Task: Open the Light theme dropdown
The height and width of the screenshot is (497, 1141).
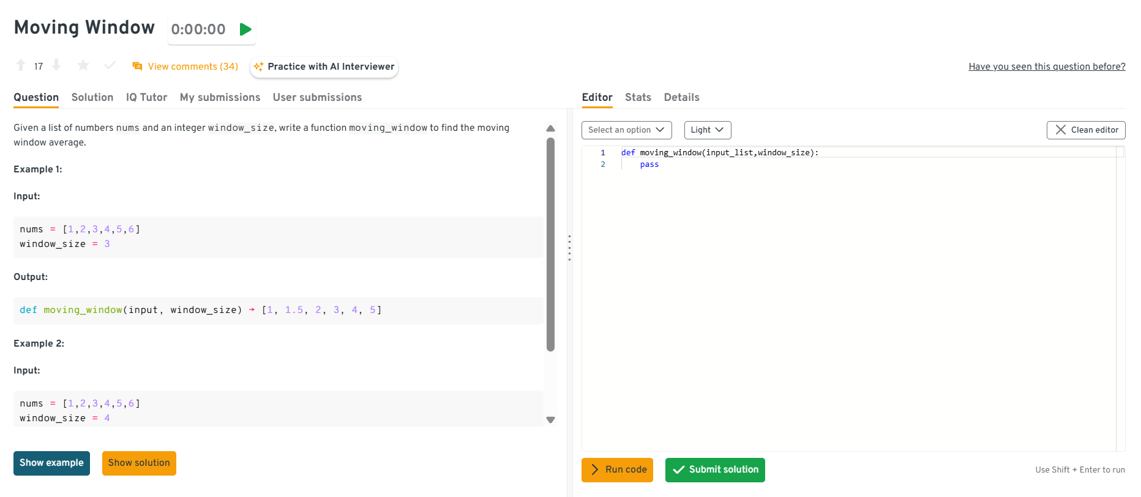Action: [707, 130]
